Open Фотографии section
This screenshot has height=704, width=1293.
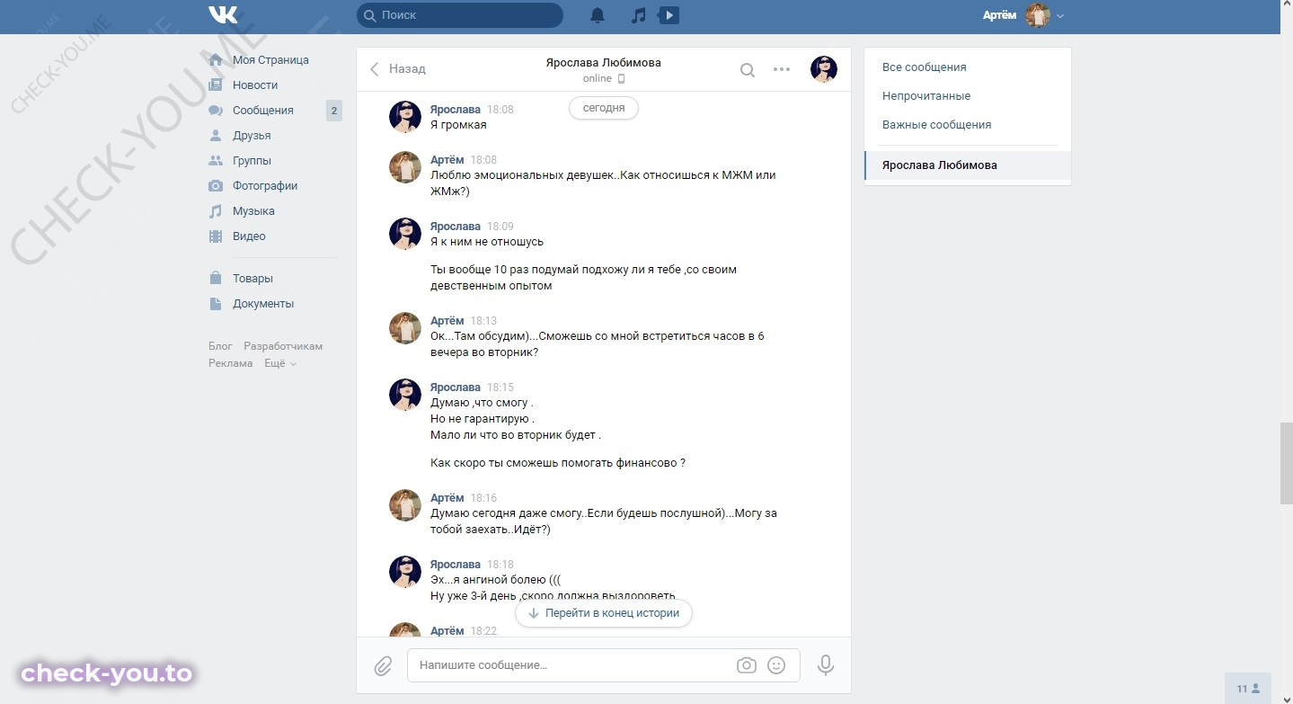click(x=265, y=186)
